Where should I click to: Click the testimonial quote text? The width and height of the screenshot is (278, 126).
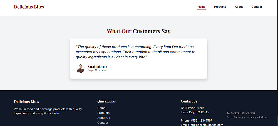135,52
